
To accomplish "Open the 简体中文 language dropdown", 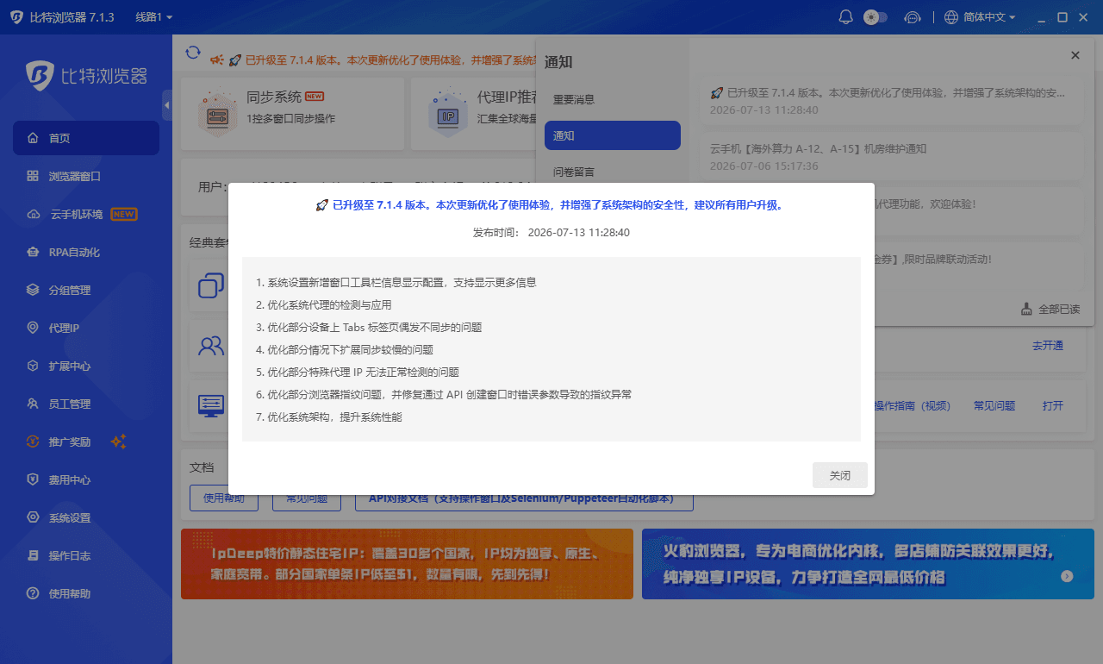I will (981, 17).
